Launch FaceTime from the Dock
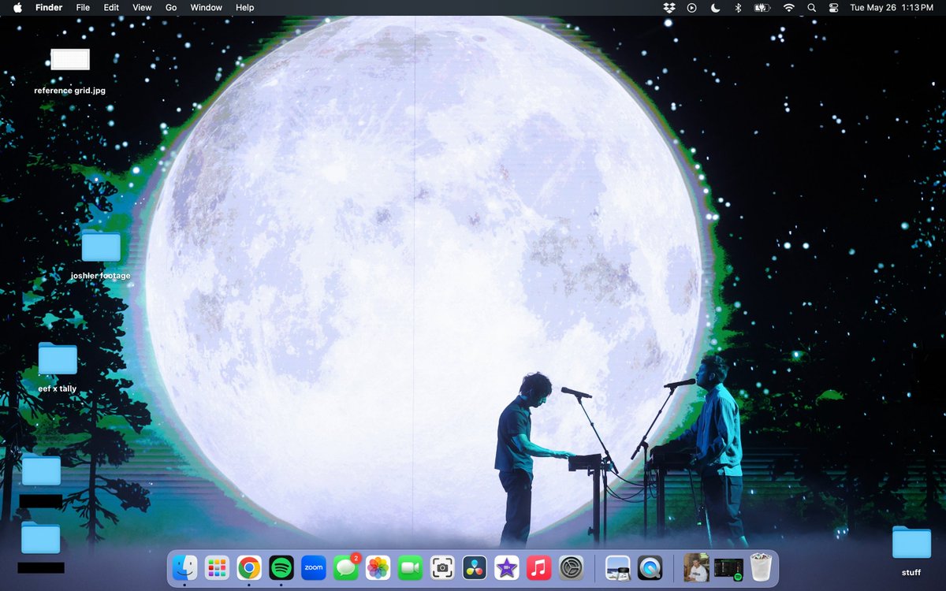The image size is (946, 591). (410, 567)
